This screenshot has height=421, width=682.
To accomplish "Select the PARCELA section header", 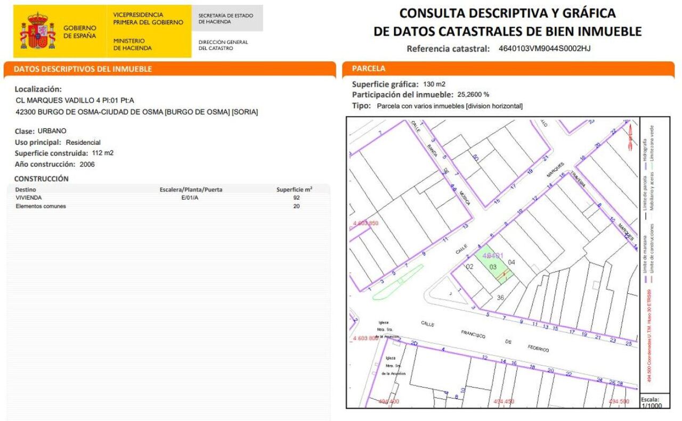I will click(369, 69).
